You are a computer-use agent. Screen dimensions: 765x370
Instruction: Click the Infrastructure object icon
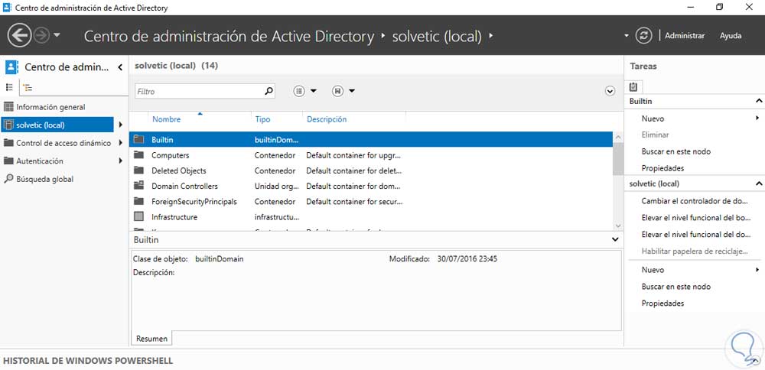click(139, 216)
